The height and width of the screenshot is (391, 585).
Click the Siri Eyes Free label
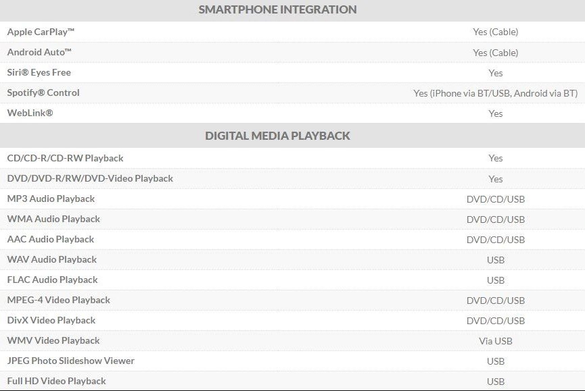click(x=39, y=73)
